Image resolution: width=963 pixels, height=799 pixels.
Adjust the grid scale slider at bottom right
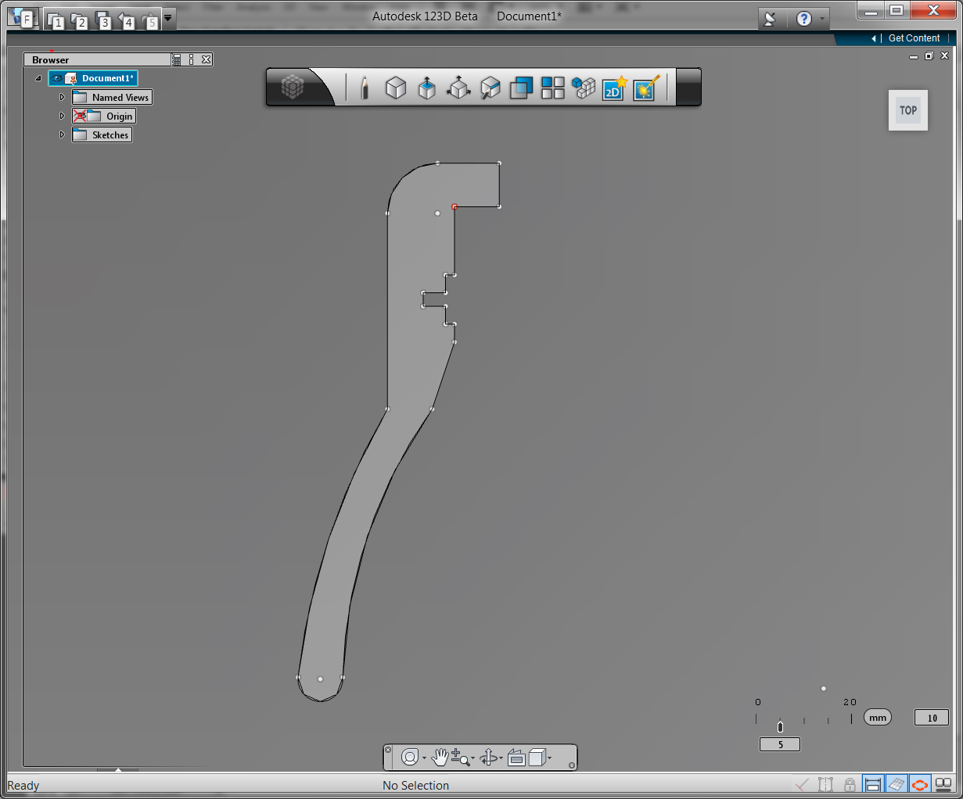pos(779,726)
